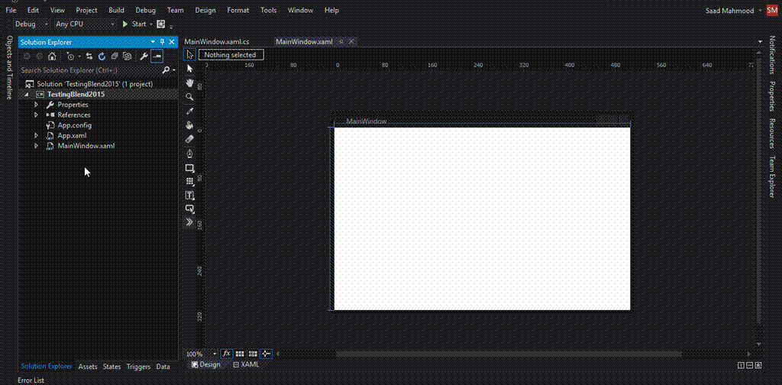Image resolution: width=782 pixels, height=385 pixels.
Task: Open the Debug configuration dropdown
Action: coord(31,24)
